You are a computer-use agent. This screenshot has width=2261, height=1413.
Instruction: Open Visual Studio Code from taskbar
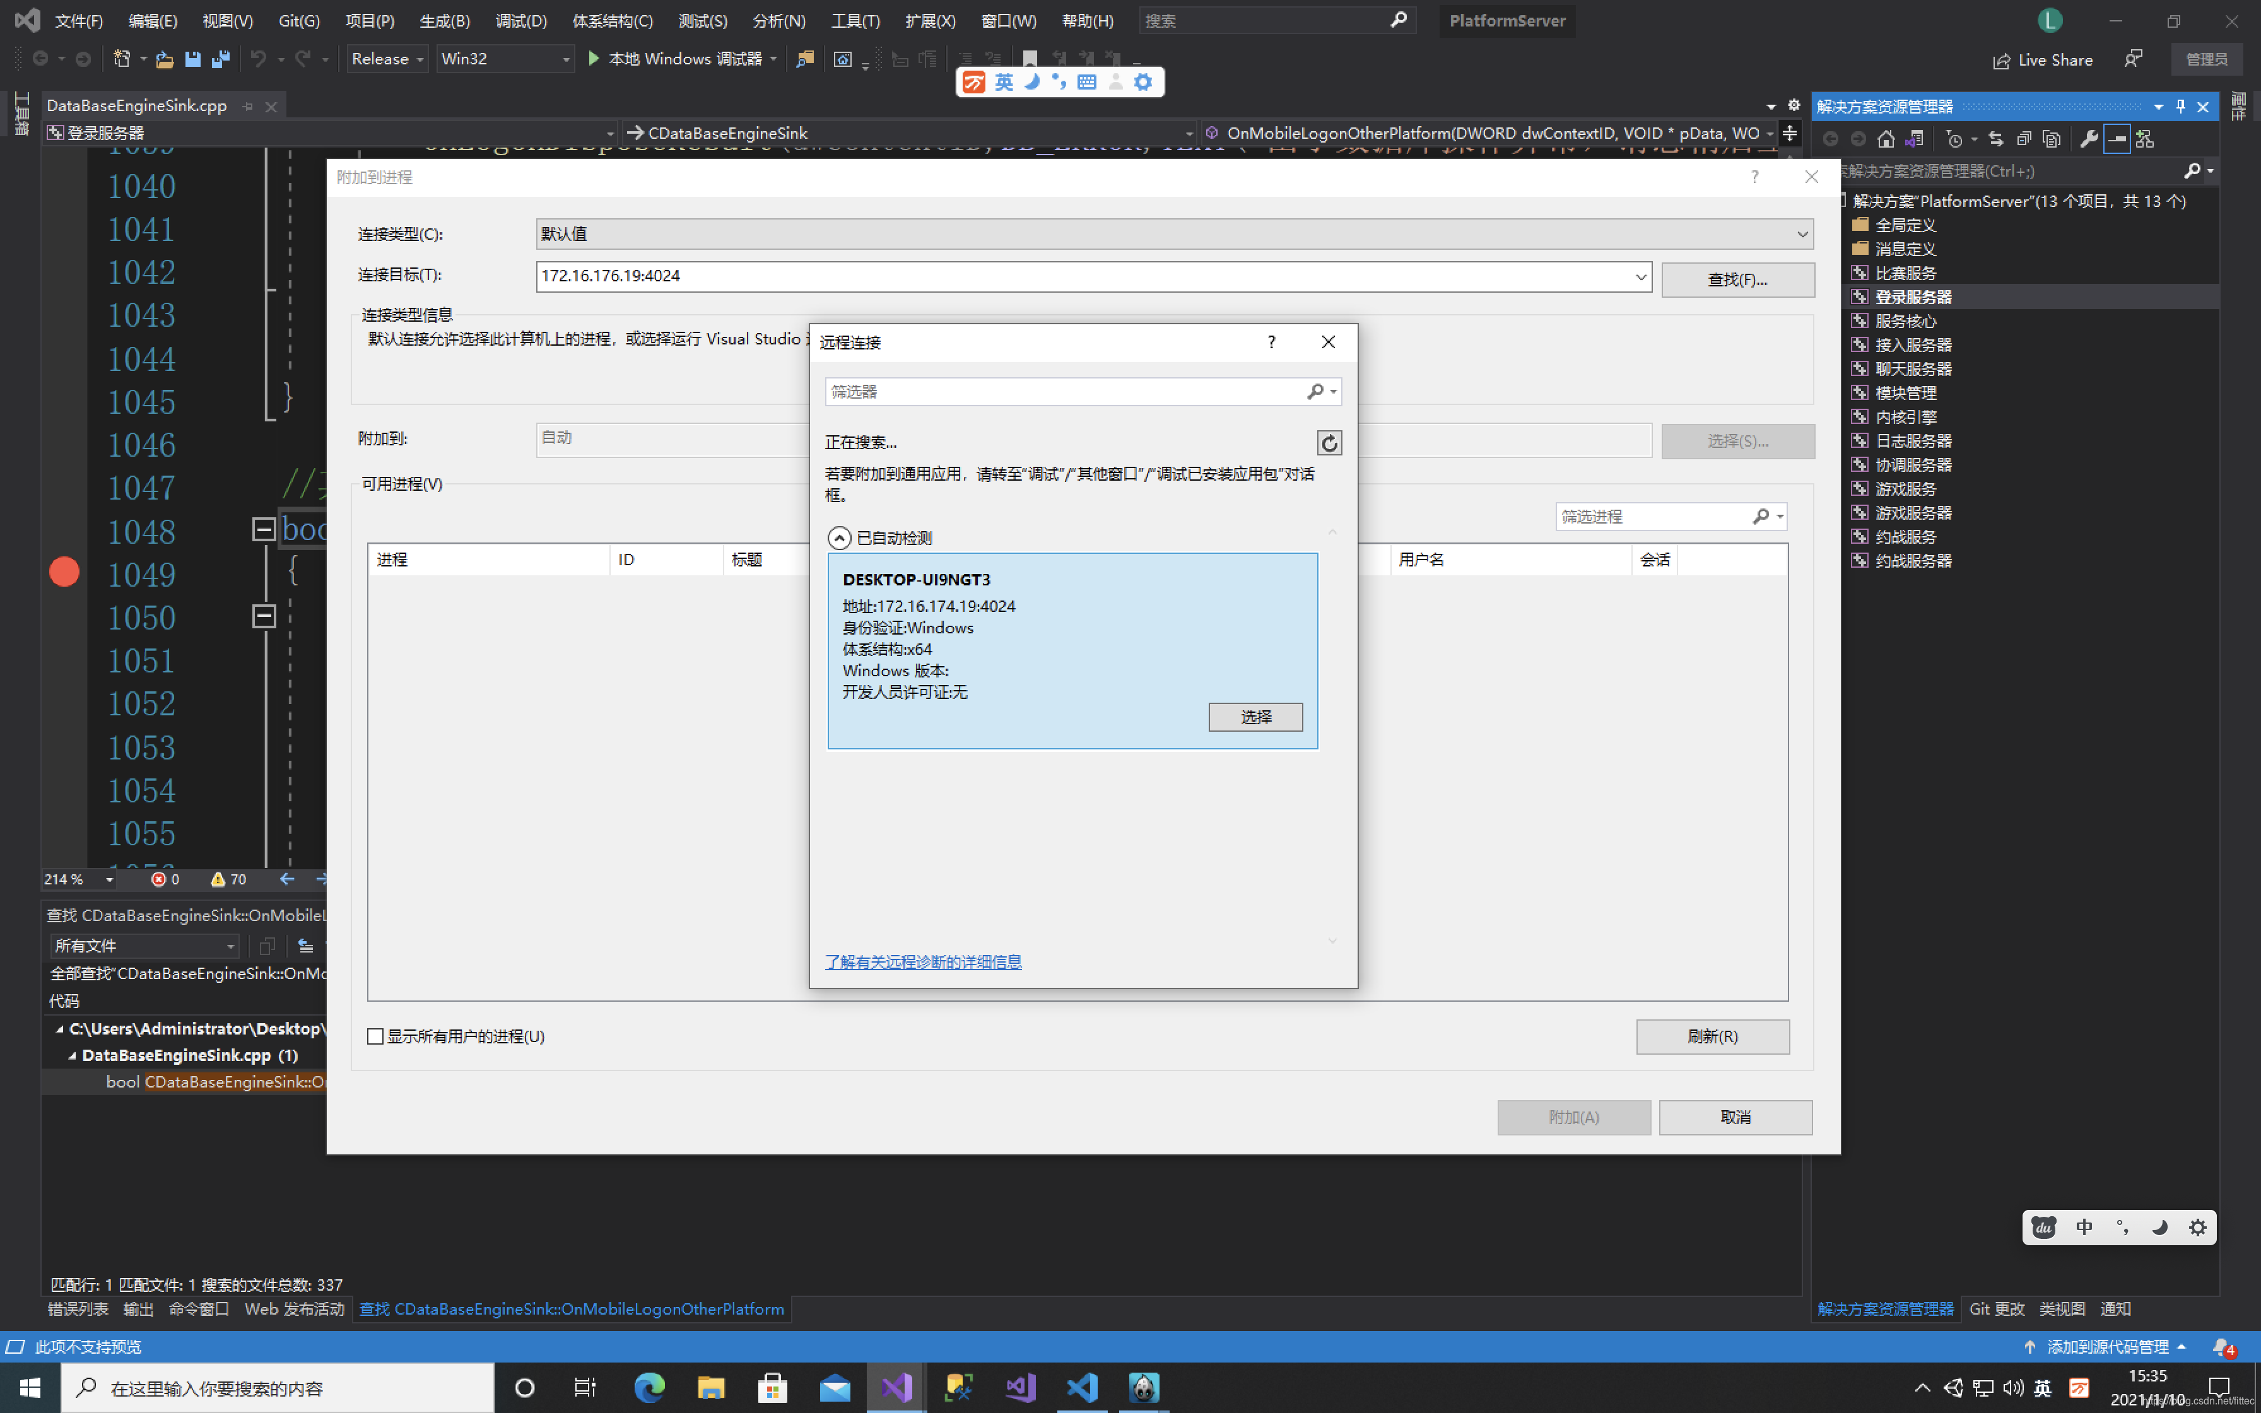coord(1082,1388)
